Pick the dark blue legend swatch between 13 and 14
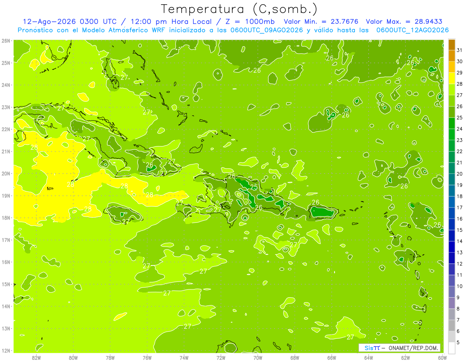 (x=452, y=247)
